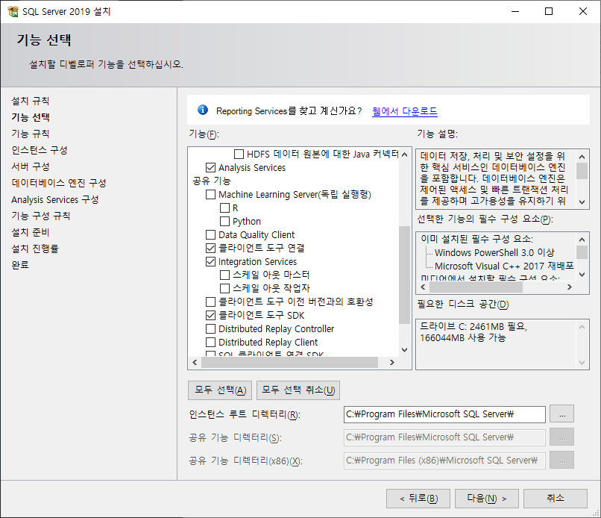
Task: Go back with 뒤로(B) button
Action: tap(418, 499)
